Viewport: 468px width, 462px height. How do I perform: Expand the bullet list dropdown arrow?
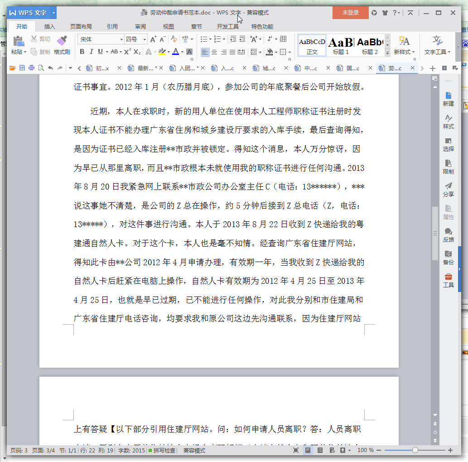point(210,39)
